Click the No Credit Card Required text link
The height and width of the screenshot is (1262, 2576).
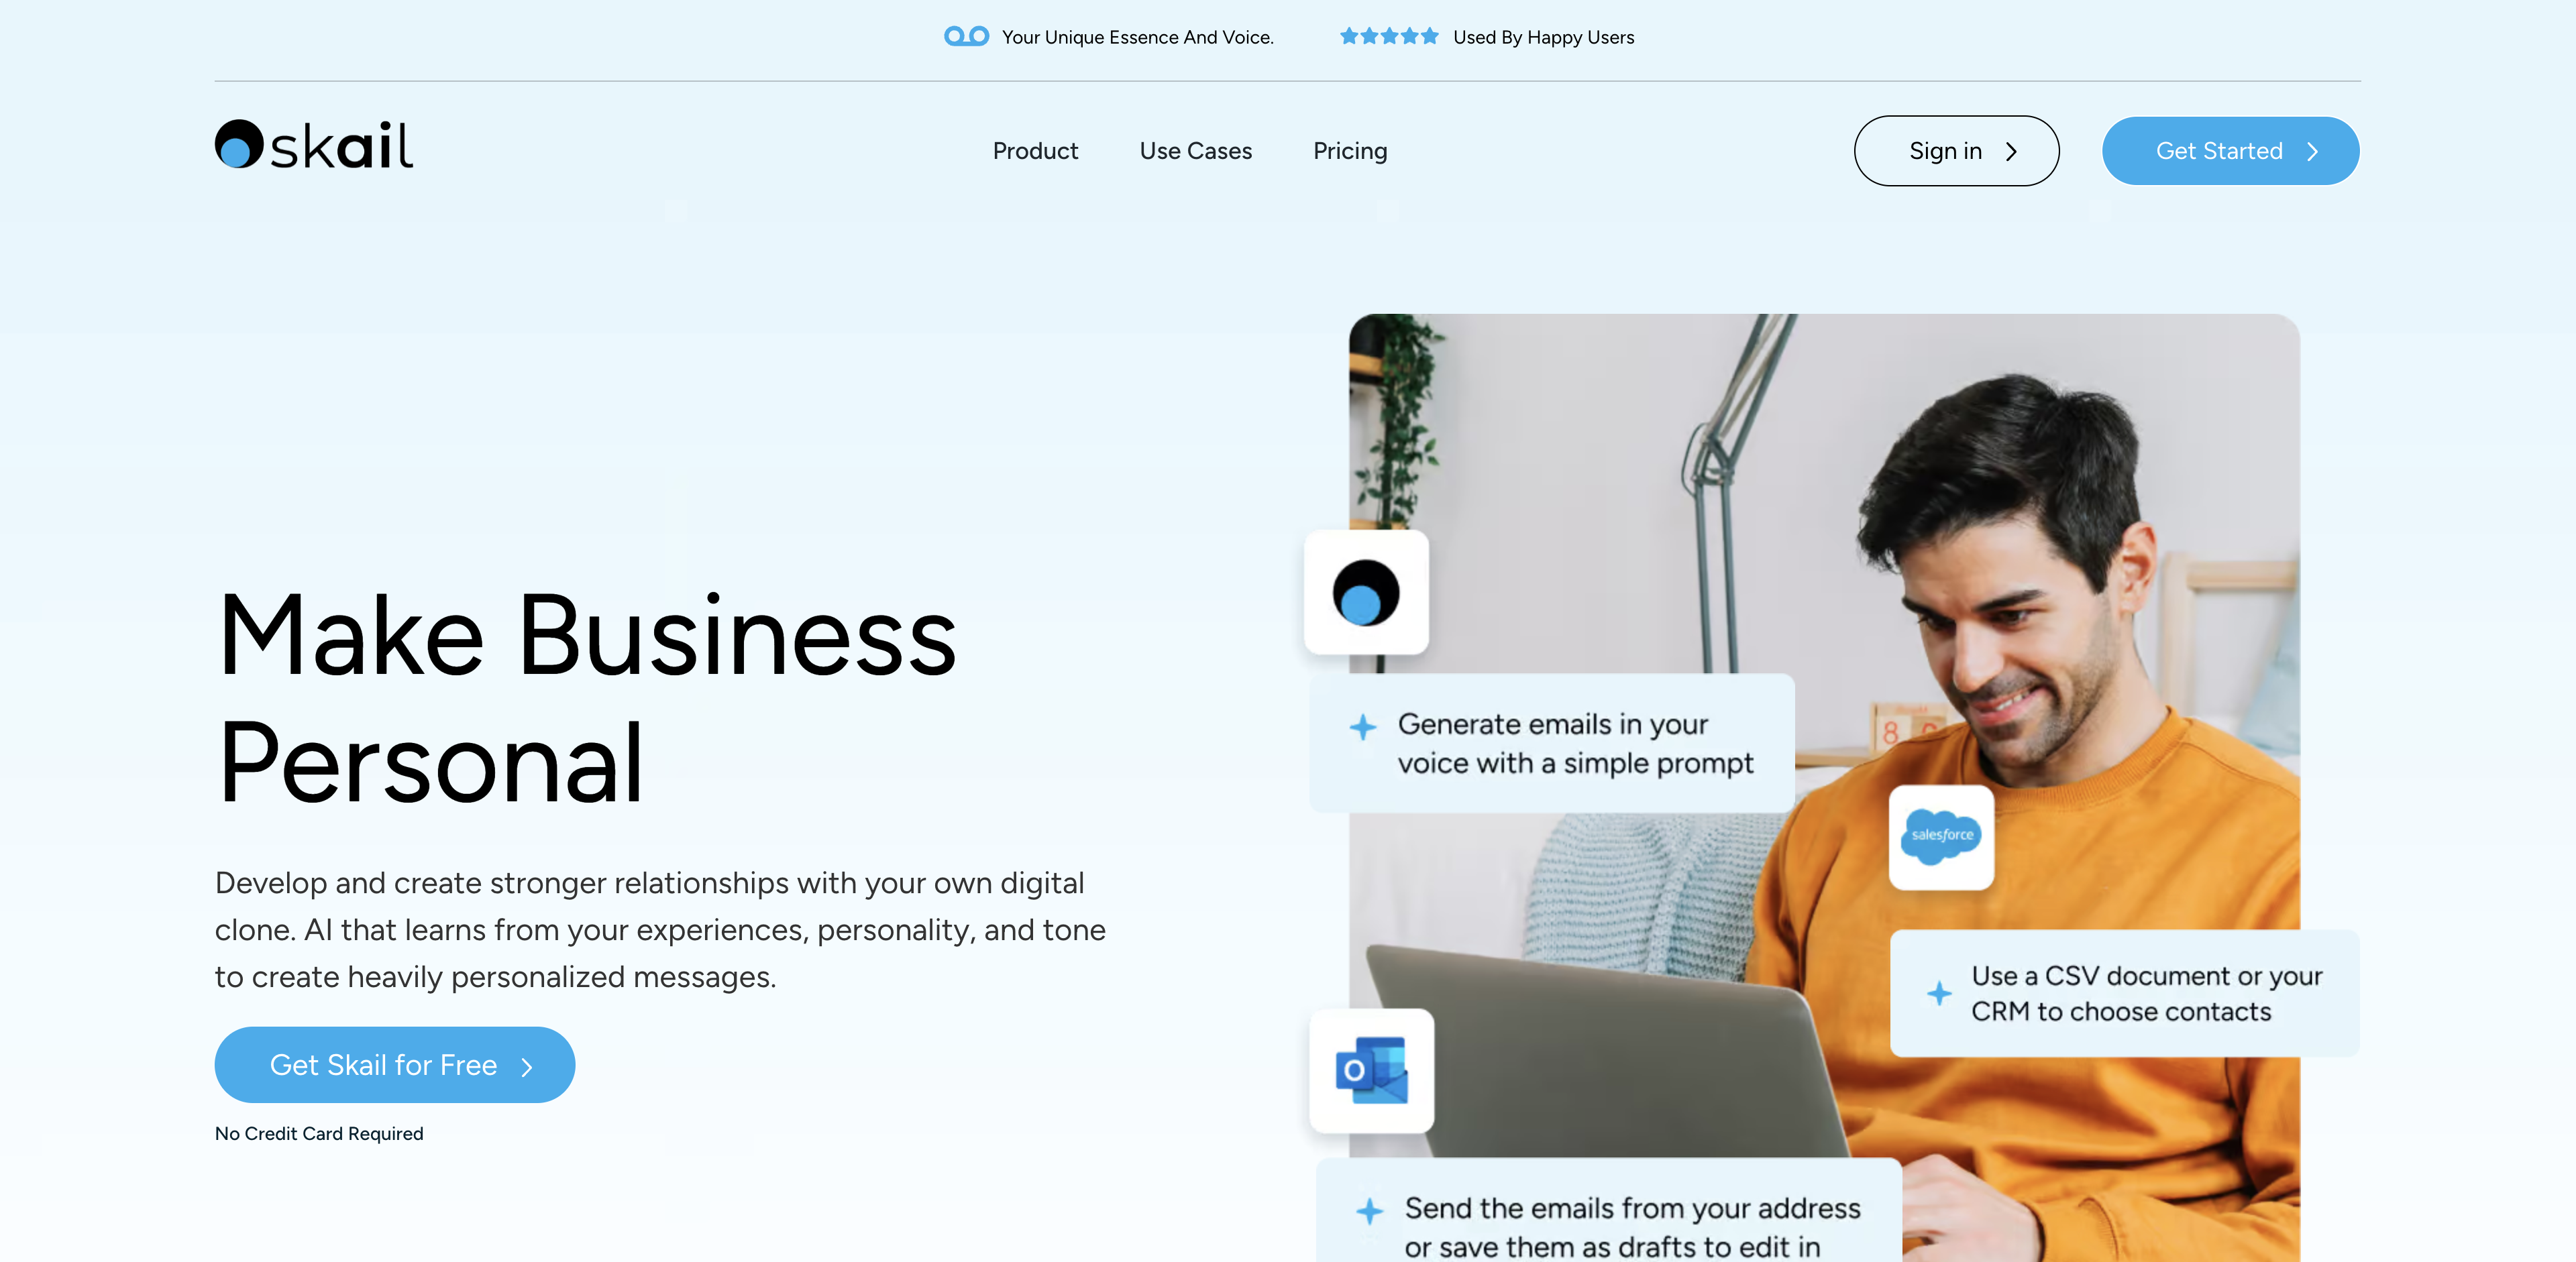click(319, 1132)
